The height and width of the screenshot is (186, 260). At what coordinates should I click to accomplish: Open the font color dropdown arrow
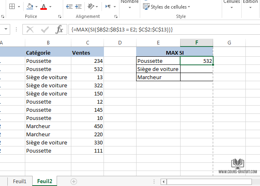pyautogui.click(x=50, y=7)
